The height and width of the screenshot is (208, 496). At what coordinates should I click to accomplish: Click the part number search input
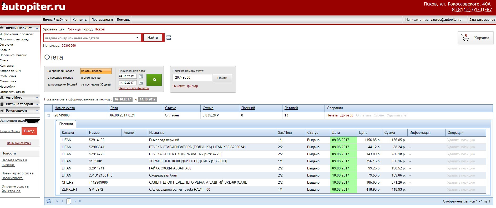point(89,38)
